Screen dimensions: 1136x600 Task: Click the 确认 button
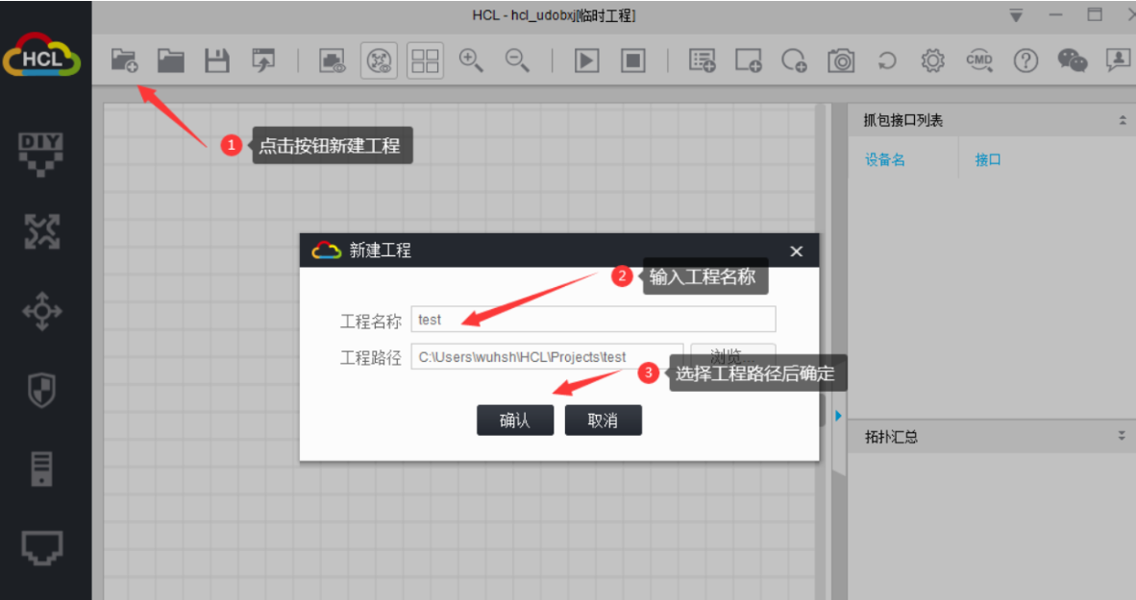point(515,420)
